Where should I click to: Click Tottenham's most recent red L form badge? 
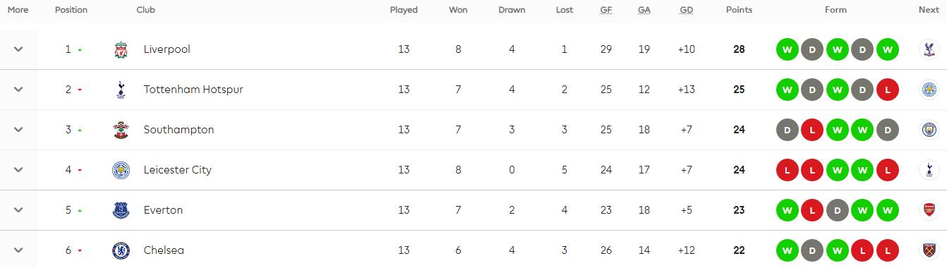[887, 90]
